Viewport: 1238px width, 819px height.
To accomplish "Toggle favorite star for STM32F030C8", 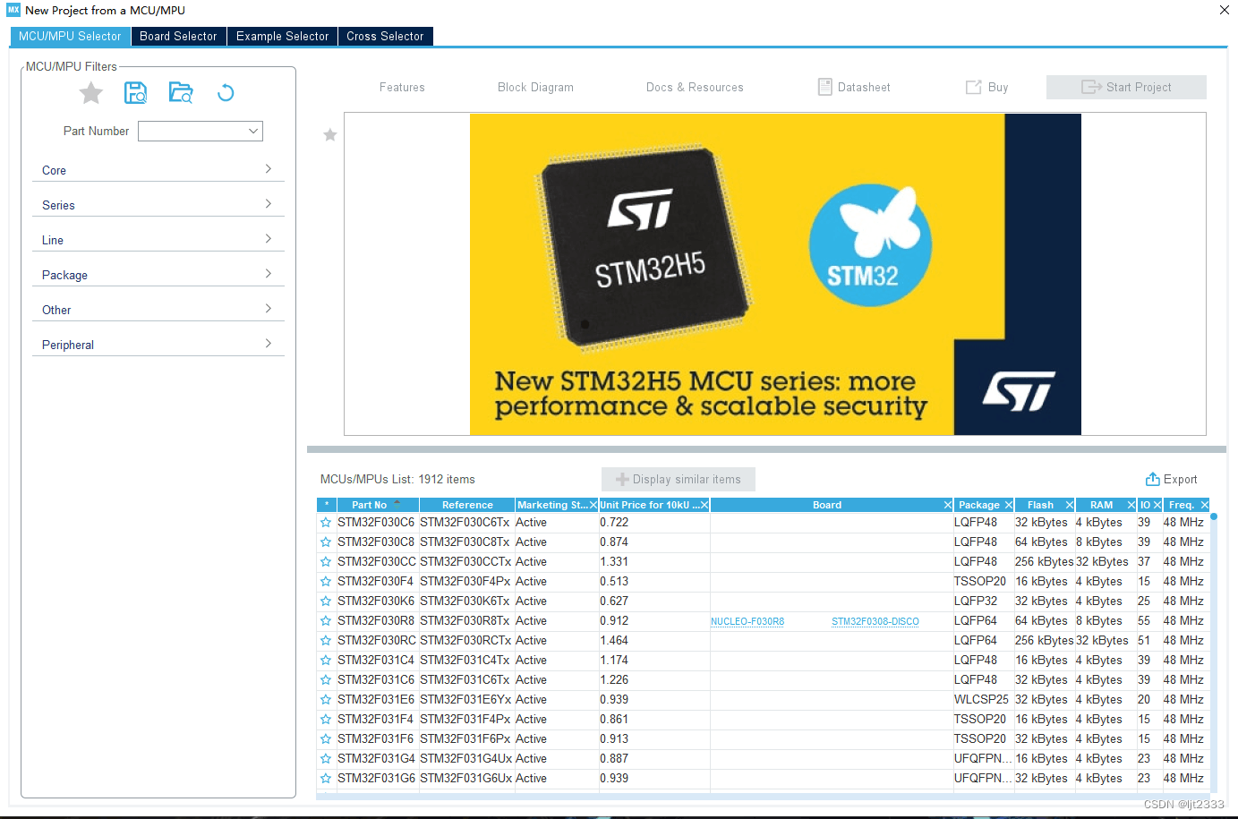I will (326, 542).
